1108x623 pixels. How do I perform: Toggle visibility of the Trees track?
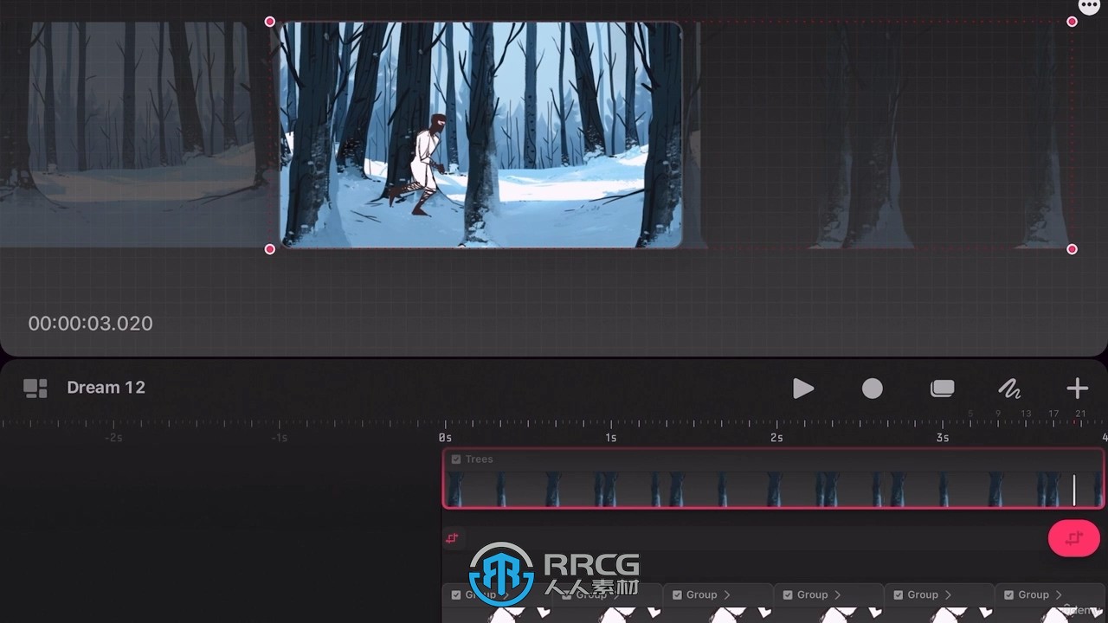(x=456, y=459)
